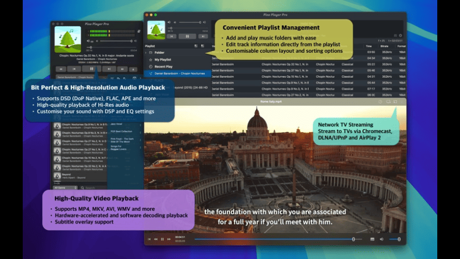
Task: Click the stacked-layers icon beside level meters
Action: [x=139, y=31]
